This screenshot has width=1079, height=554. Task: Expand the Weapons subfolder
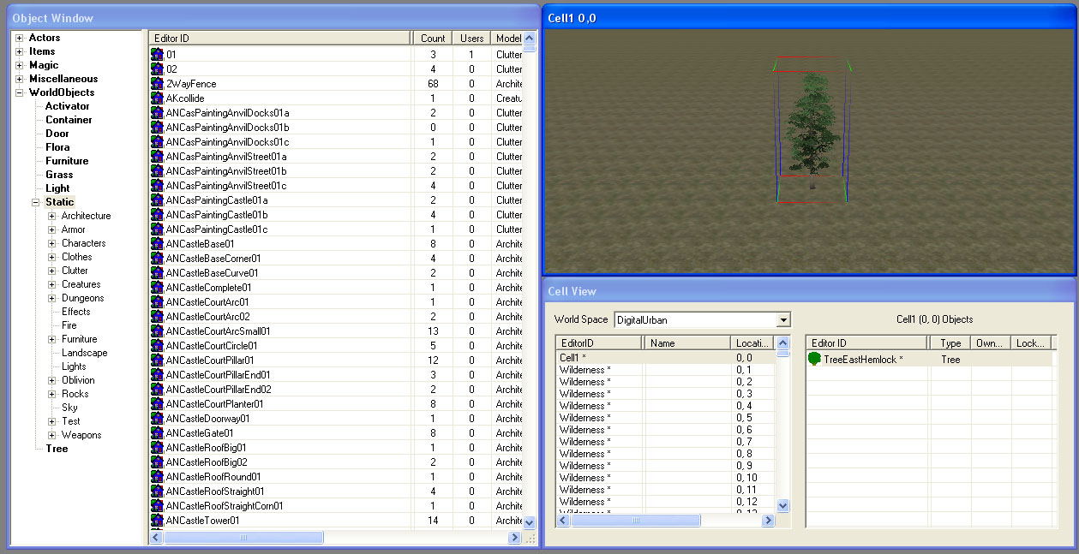click(52, 435)
